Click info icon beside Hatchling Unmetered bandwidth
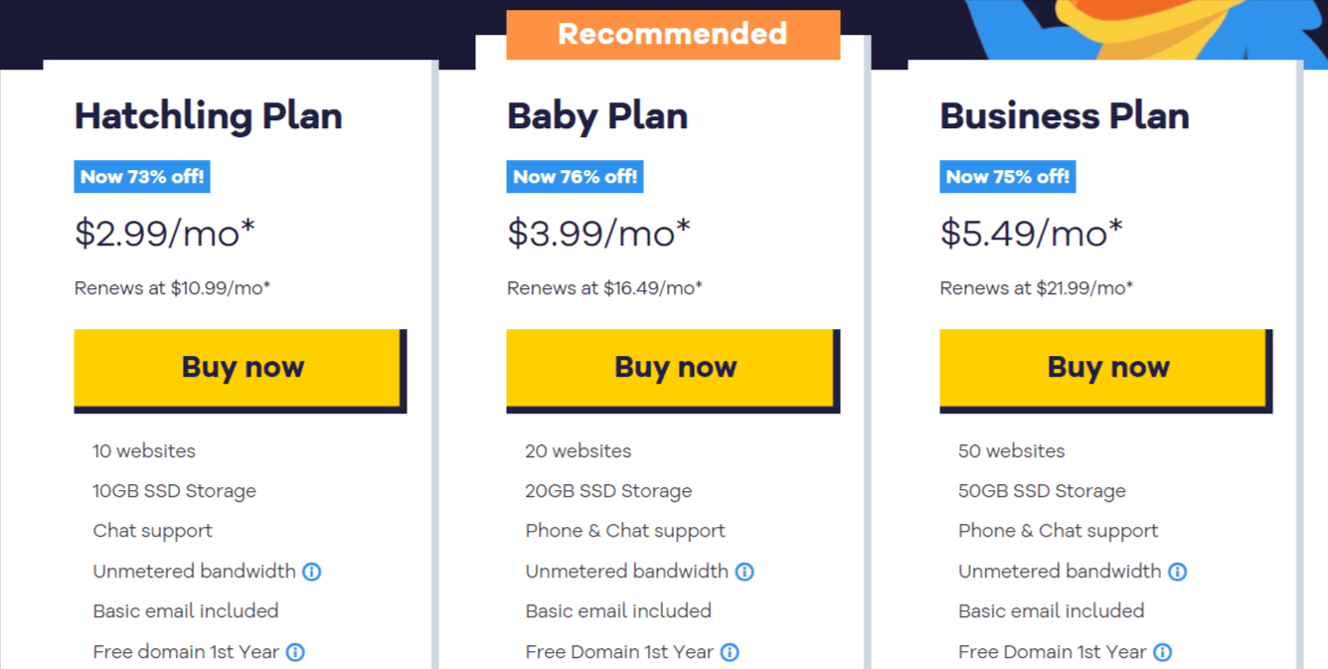1328x669 pixels. [311, 572]
